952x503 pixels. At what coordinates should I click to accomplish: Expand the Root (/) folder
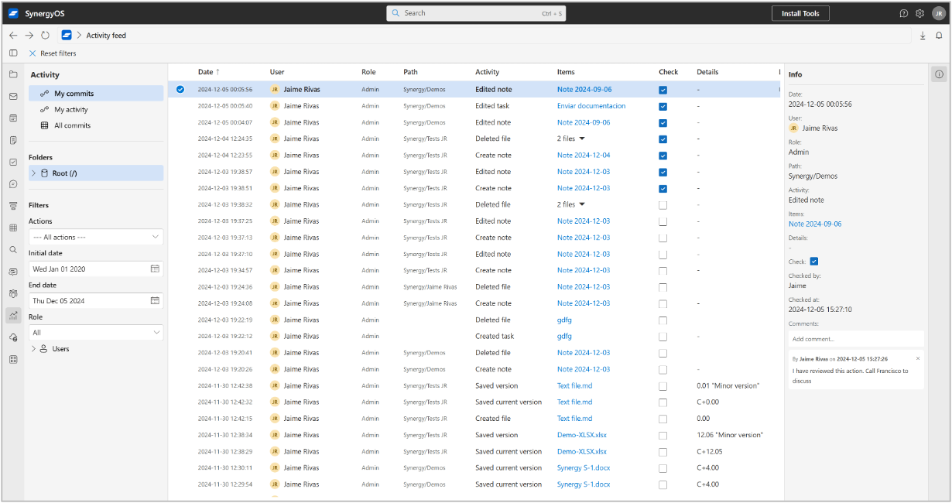click(x=33, y=173)
